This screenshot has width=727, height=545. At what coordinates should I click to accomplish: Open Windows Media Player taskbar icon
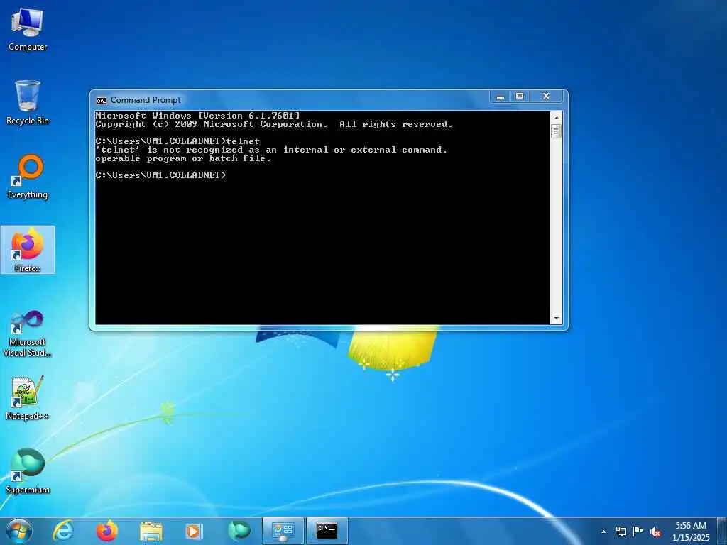coord(195,531)
